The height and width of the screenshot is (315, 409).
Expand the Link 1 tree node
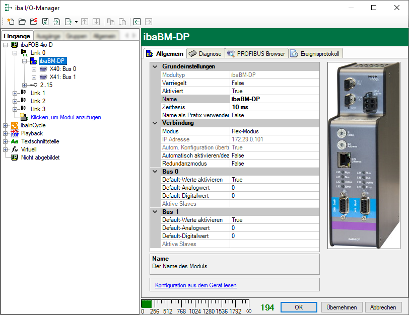click(x=15, y=93)
